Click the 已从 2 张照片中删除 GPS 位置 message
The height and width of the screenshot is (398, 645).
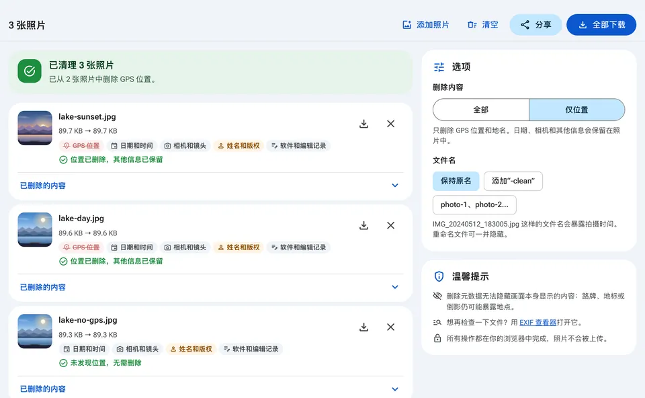103,79
